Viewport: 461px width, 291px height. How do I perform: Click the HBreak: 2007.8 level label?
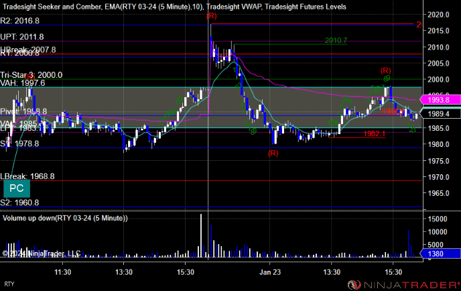tap(28, 49)
